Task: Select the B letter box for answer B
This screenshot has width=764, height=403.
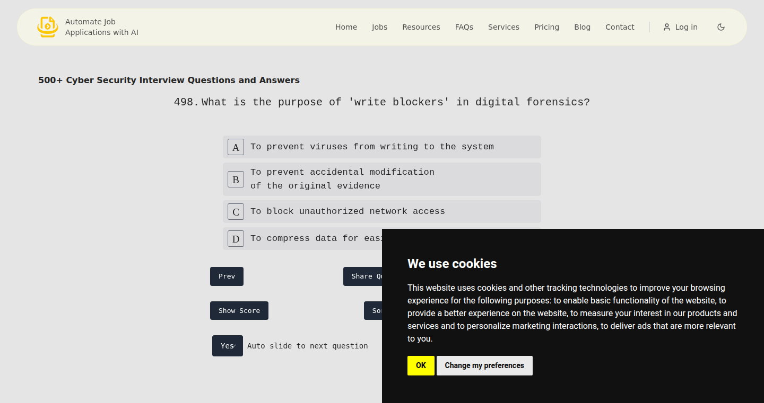Action: pyautogui.click(x=236, y=179)
